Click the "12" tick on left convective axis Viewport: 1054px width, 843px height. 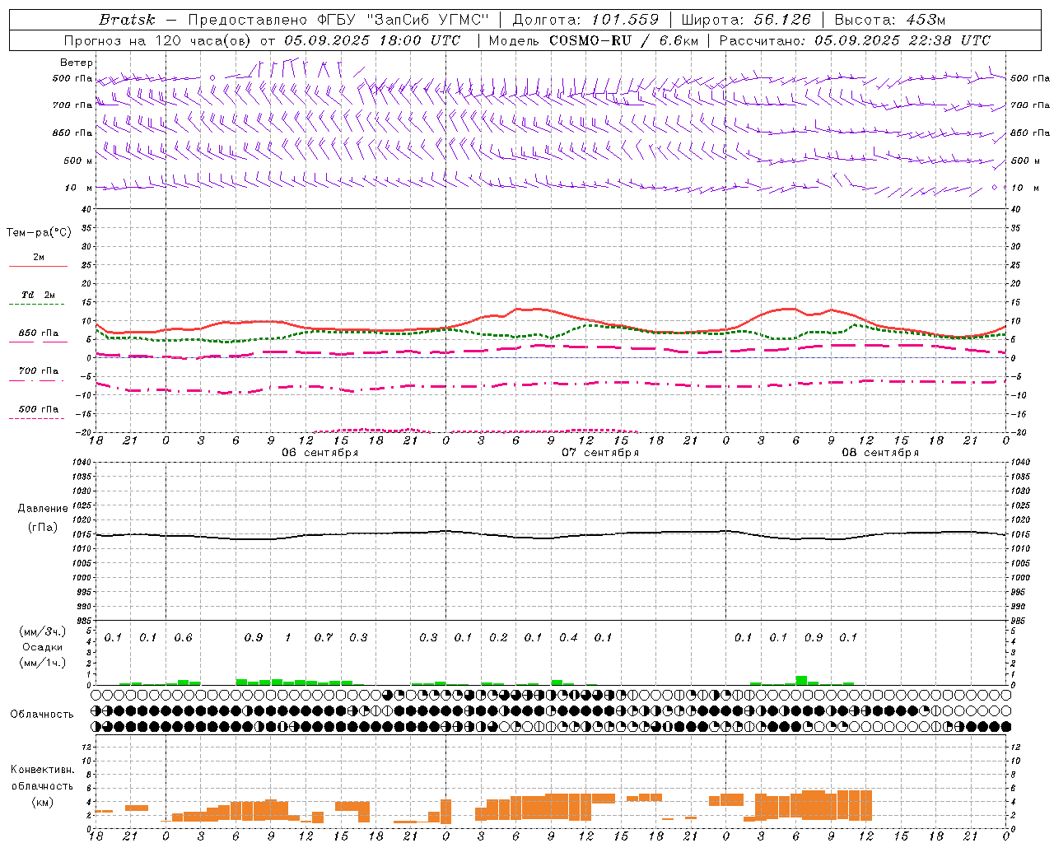coord(86,747)
